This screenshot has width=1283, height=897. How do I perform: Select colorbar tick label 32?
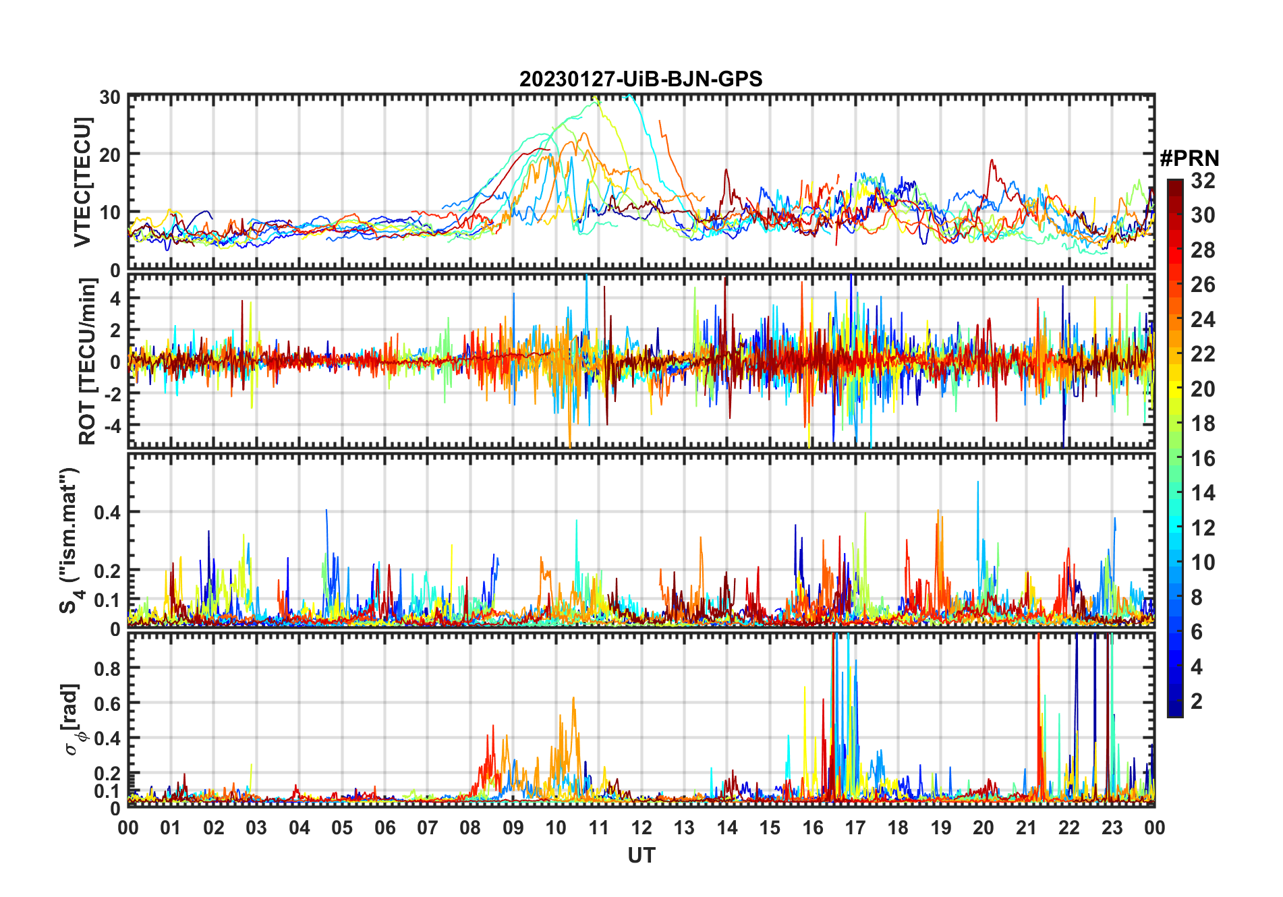(1203, 180)
